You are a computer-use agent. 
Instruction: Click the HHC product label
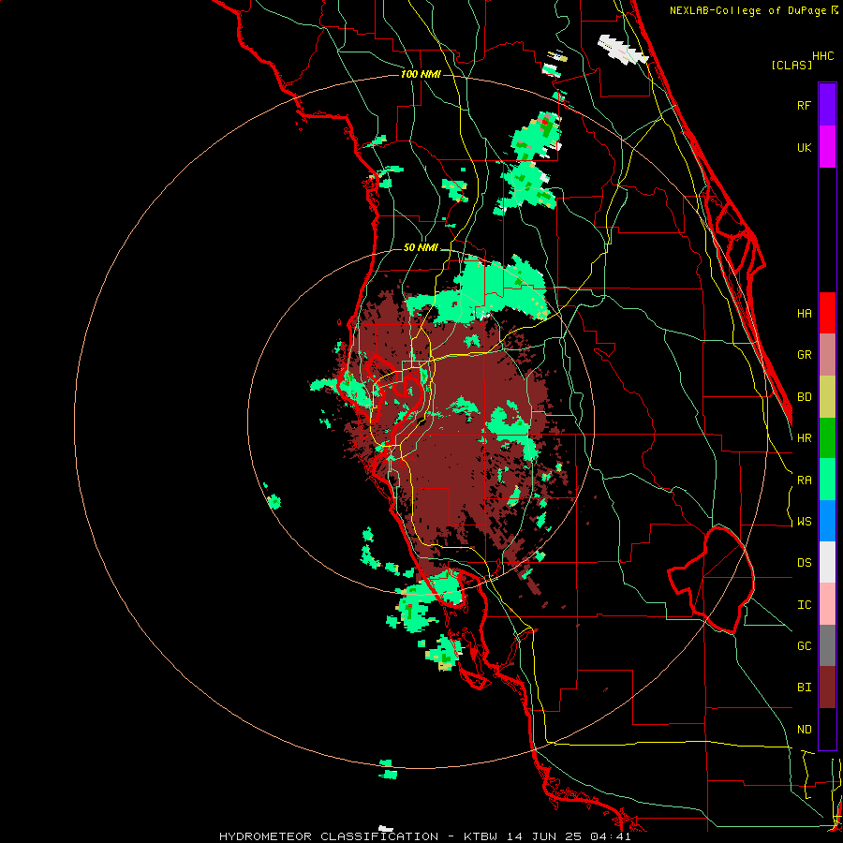(x=823, y=56)
